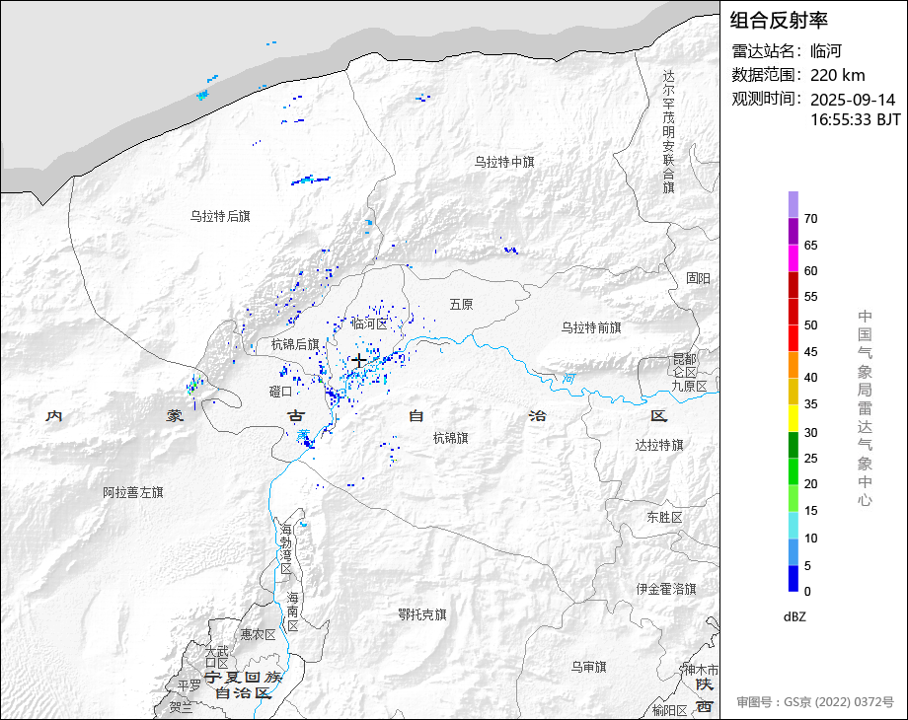Image resolution: width=908 pixels, height=720 pixels.
Task: Click the 鄂托克旗 map label
Action: point(422,614)
